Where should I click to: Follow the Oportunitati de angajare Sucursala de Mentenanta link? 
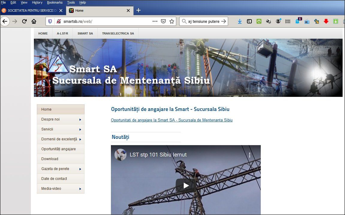[172, 120]
